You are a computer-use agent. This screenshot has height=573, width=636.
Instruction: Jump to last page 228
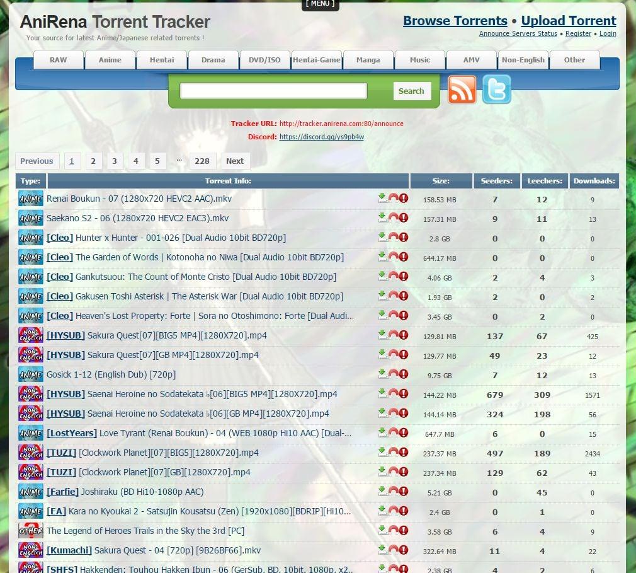click(202, 161)
